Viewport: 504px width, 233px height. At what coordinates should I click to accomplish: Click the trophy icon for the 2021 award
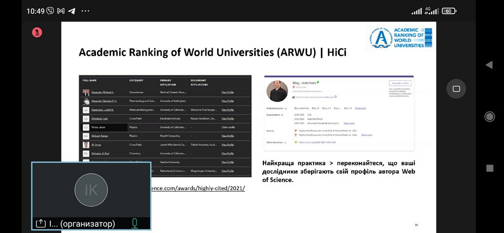[x=296, y=131]
